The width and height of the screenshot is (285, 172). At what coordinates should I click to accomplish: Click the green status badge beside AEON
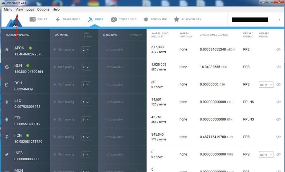(30, 48)
